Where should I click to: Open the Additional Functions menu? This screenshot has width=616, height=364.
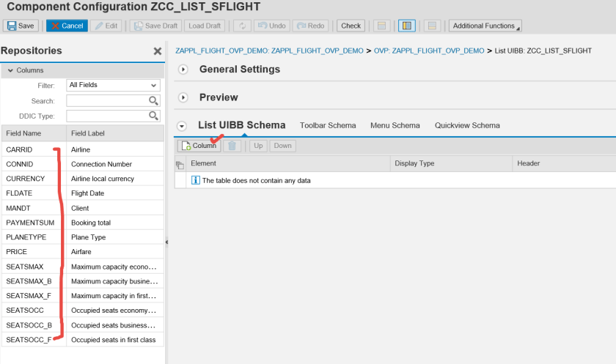[x=485, y=26]
